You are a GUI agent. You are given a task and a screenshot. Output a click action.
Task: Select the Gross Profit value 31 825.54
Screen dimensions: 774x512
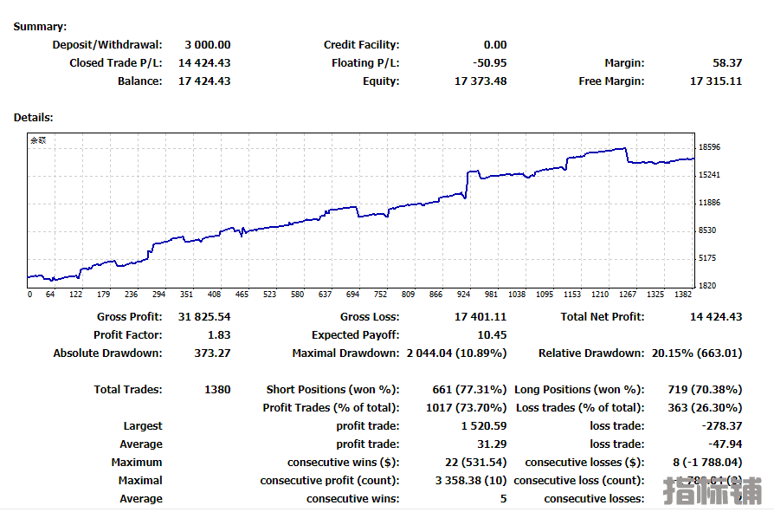204,317
